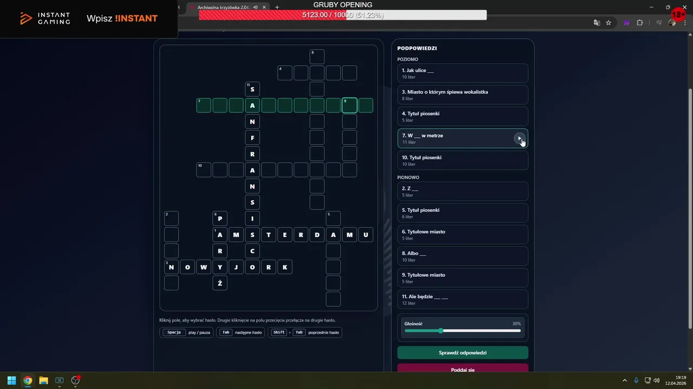The width and height of the screenshot is (693, 389).
Task: Select the crossword cell with letter U
Action: [366, 235]
